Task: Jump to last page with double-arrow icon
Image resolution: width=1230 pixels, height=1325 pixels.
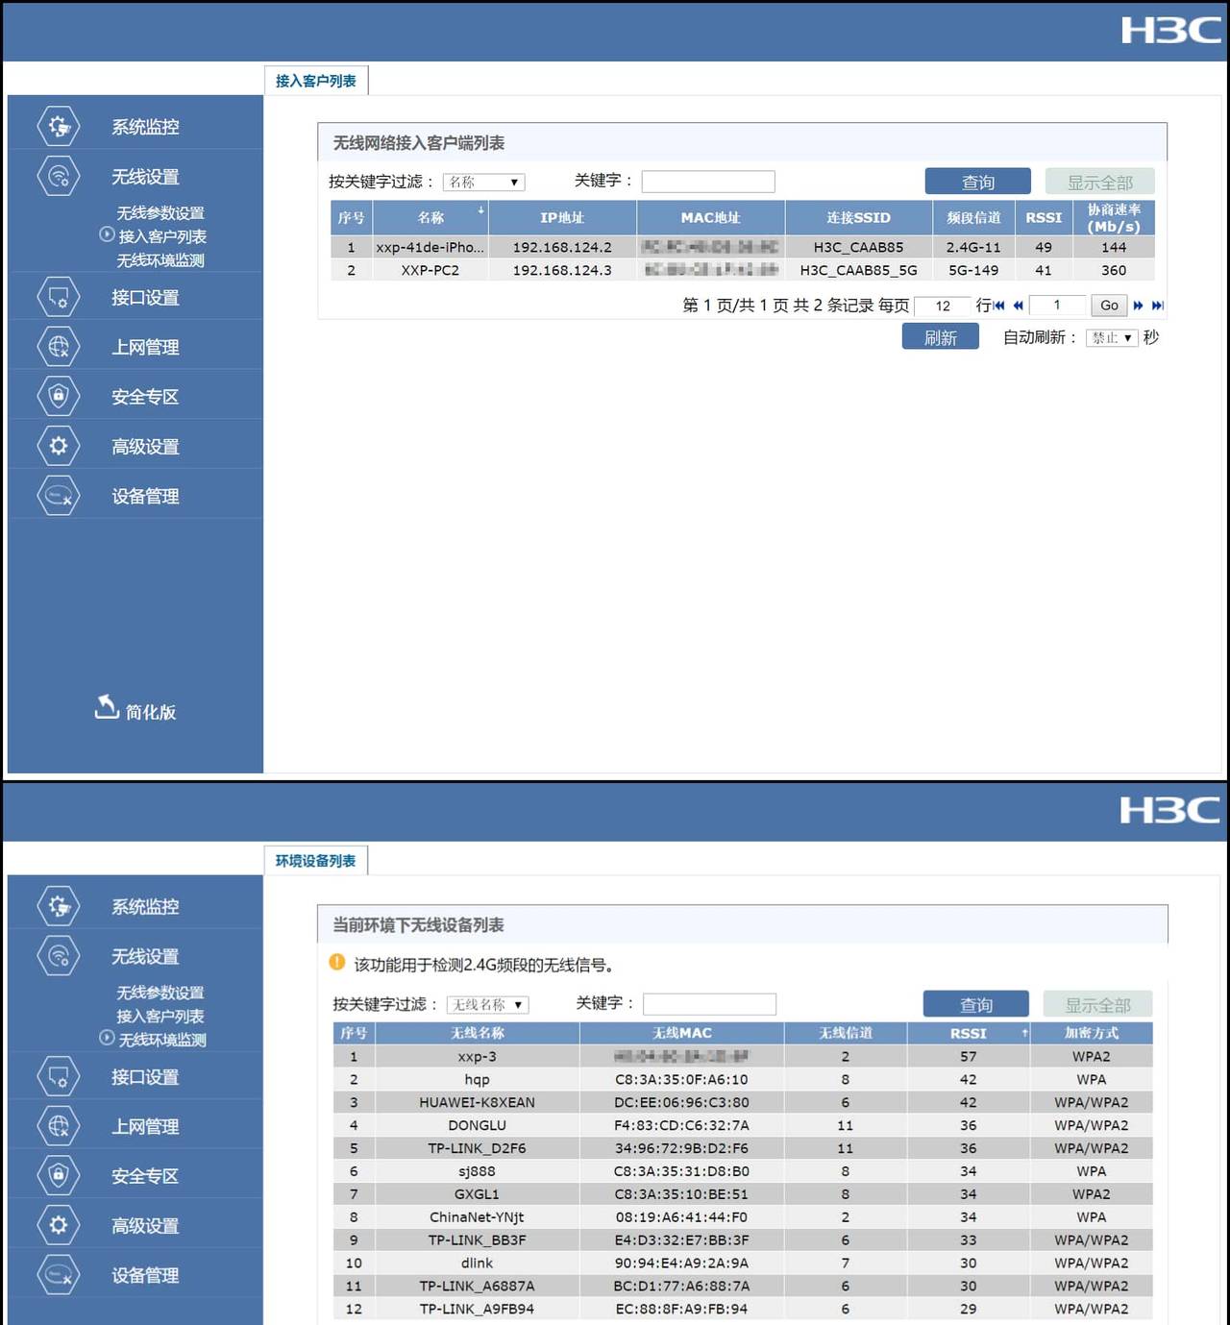Action: click(x=1156, y=306)
